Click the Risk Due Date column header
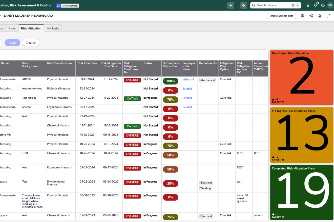334x222 pixels. pos(87,63)
